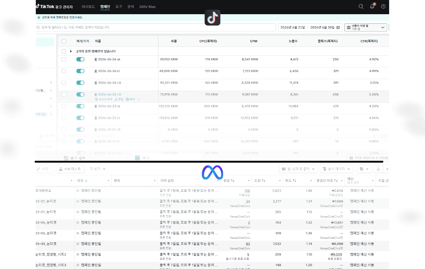Toggle the 2026-06-22 kt campaign switch
The height and width of the screenshot is (269, 425).
click(80, 118)
